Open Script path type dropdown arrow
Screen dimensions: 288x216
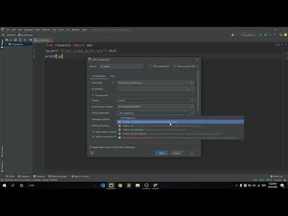pyautogui.click(x=113, y=83)
